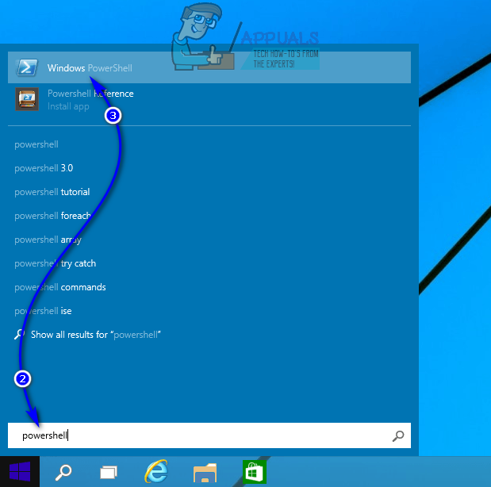491x487 pixels.
Task: Open Task View from the taskbar
Action: [109, 473]
